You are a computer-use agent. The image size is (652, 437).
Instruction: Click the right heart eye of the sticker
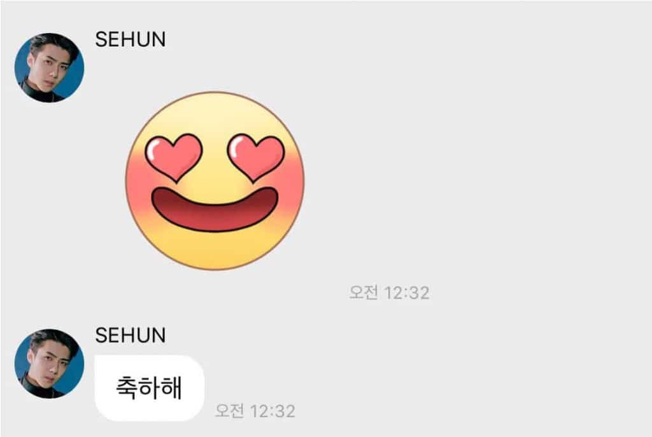coord(256,156)
